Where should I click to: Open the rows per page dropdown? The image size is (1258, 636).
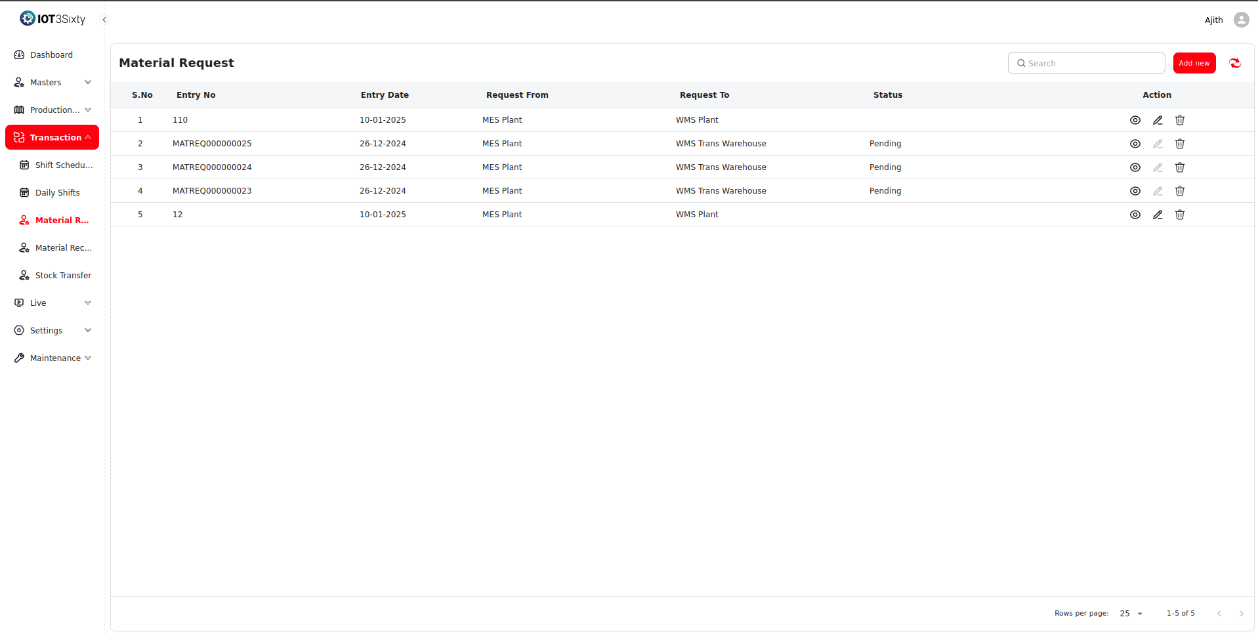[1131, 614]
